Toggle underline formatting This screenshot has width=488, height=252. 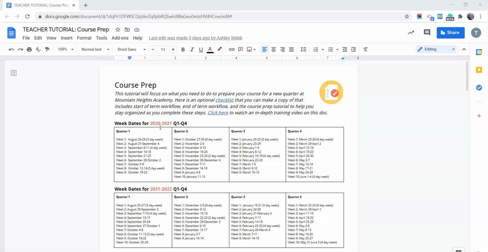click(201, 50)
